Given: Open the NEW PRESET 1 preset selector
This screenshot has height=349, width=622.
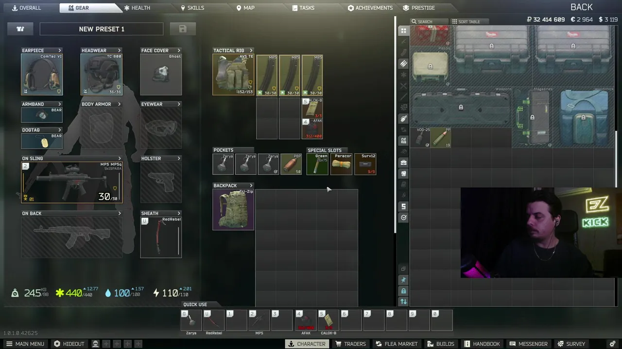Looking at the screenshot, I should (102, 29).
